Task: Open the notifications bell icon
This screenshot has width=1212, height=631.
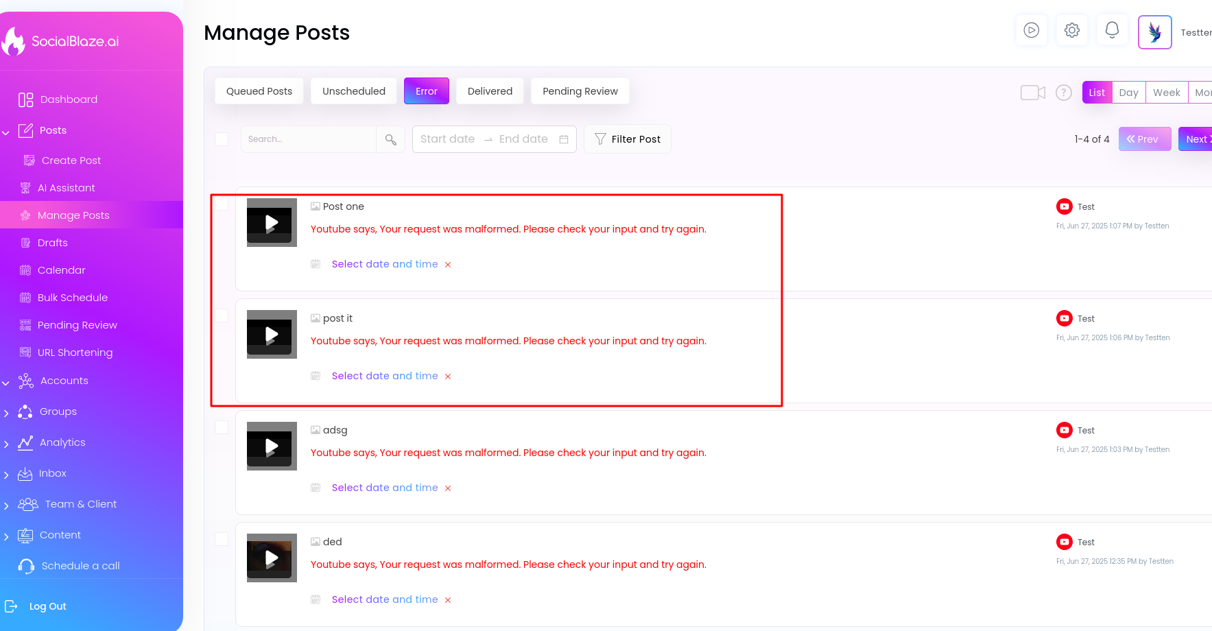Action: [x=1113, y=30]
